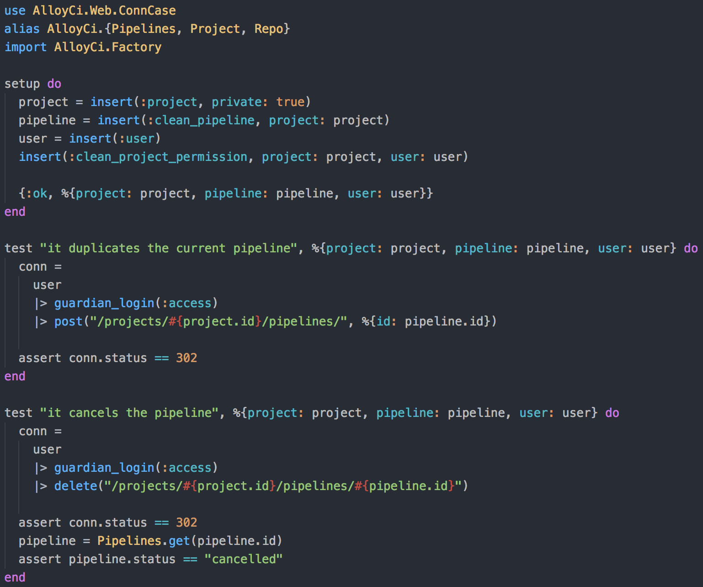The height and width of the screenshot is (587, 703).
Task: Click the AlloyCi.Web.ConnCase module name
Action: tap(104, 11)
